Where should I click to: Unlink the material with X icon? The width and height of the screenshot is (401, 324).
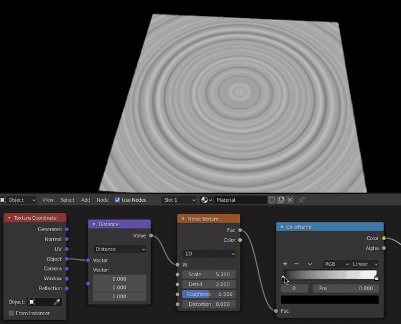(290, 200)
